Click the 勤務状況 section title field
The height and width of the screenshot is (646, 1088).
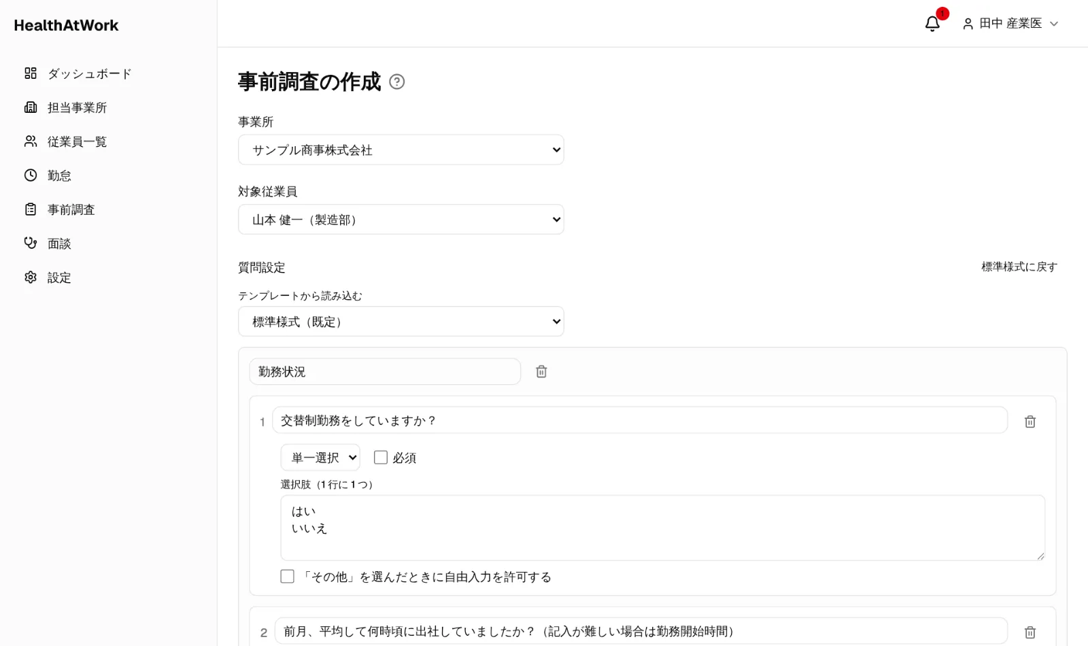pos(385,371)
